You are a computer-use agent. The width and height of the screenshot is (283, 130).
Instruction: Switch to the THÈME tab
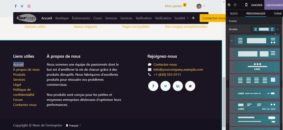coord(277,14)
